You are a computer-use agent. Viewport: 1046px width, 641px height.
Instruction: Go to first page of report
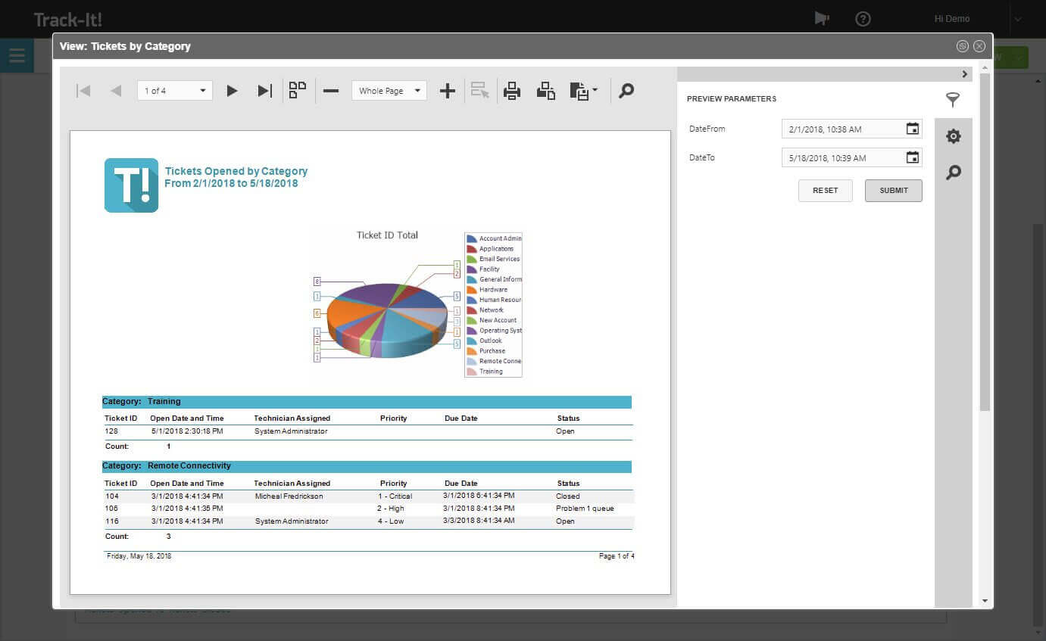[x=84, y=91]
